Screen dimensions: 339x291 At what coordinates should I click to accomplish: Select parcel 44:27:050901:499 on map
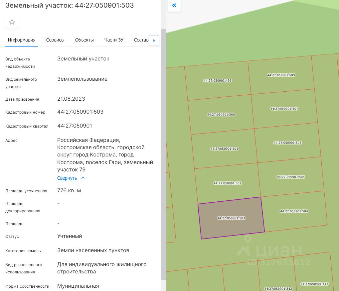(218, 80)
